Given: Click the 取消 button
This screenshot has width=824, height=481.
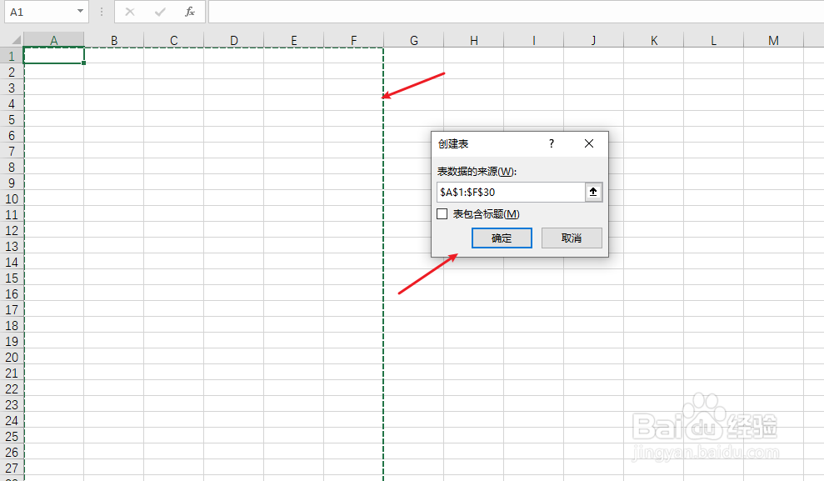Looking at the screenshot, I should tap(572, 238).
